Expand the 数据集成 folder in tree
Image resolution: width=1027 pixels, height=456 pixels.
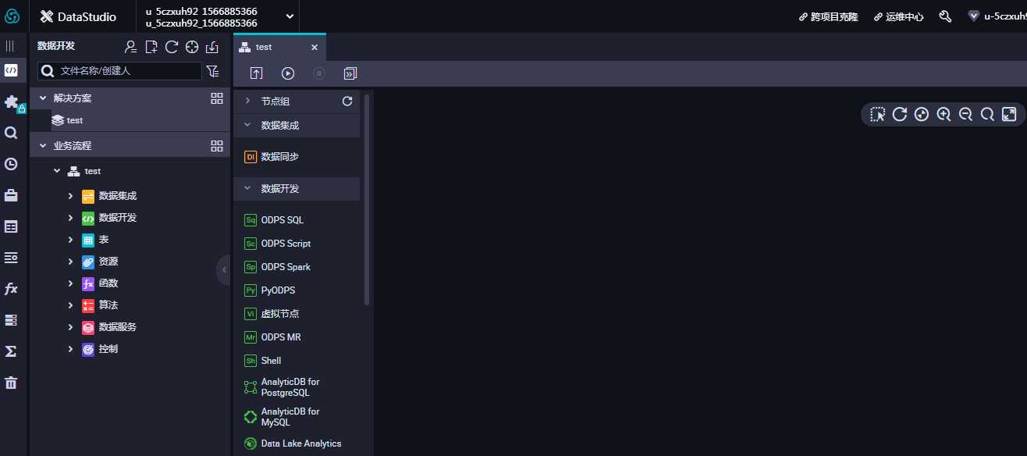70,196
